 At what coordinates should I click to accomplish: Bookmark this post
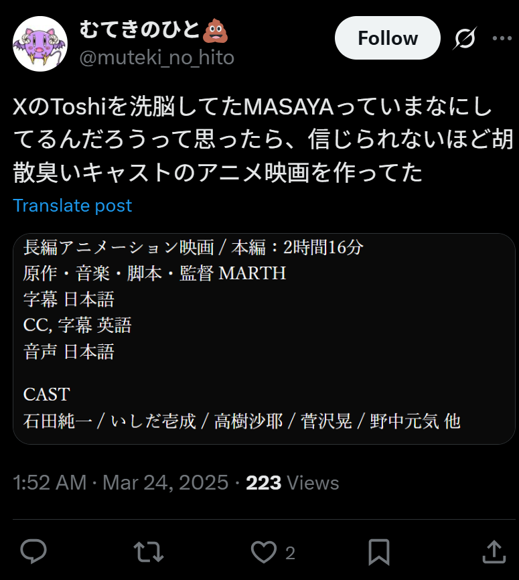(x=379, y=552)
